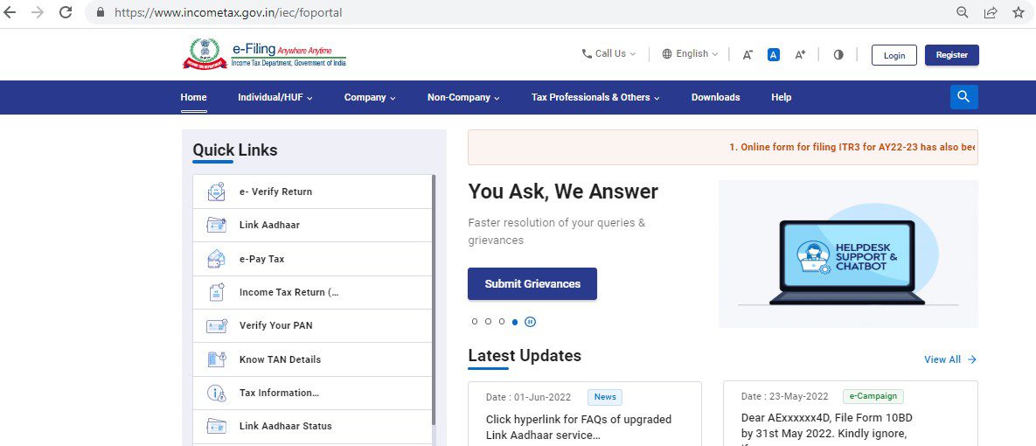Click the News tag on 01-Jun-2022 update

605,397
